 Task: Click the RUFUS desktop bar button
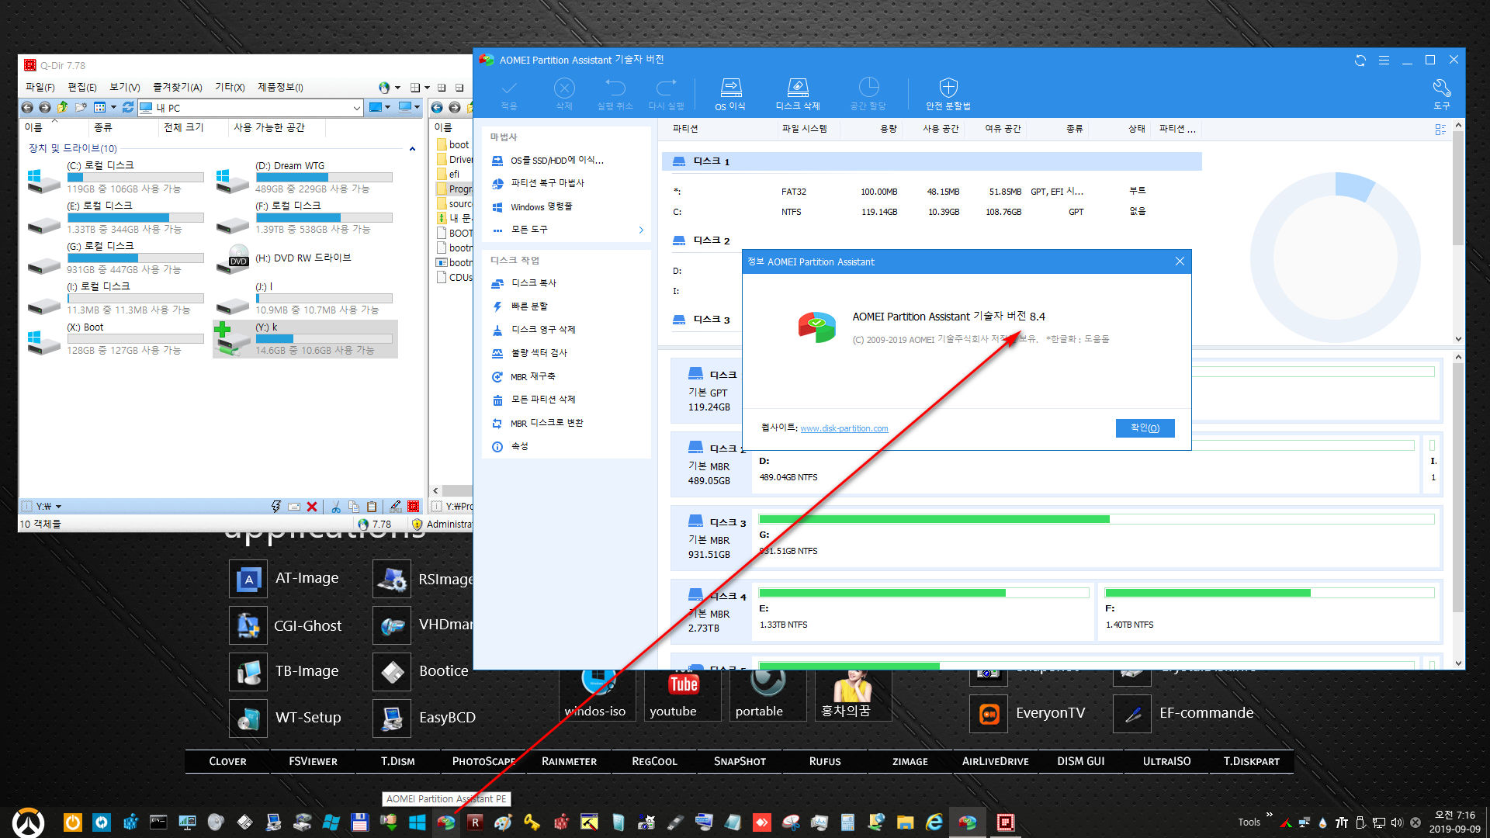(x=824, y=762)
